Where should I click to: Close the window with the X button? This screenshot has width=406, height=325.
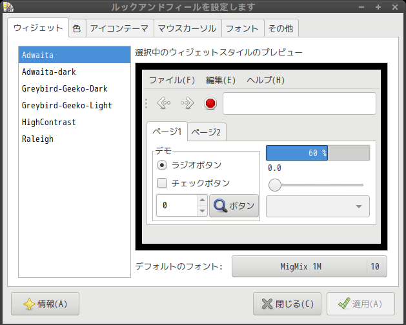(395, 7)
